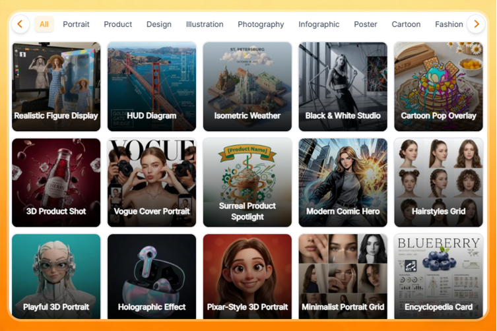This screenshot has height=331, width=497.
Task: Choose the Surreal Product Spotlight template
Action: tap(248, 182)
